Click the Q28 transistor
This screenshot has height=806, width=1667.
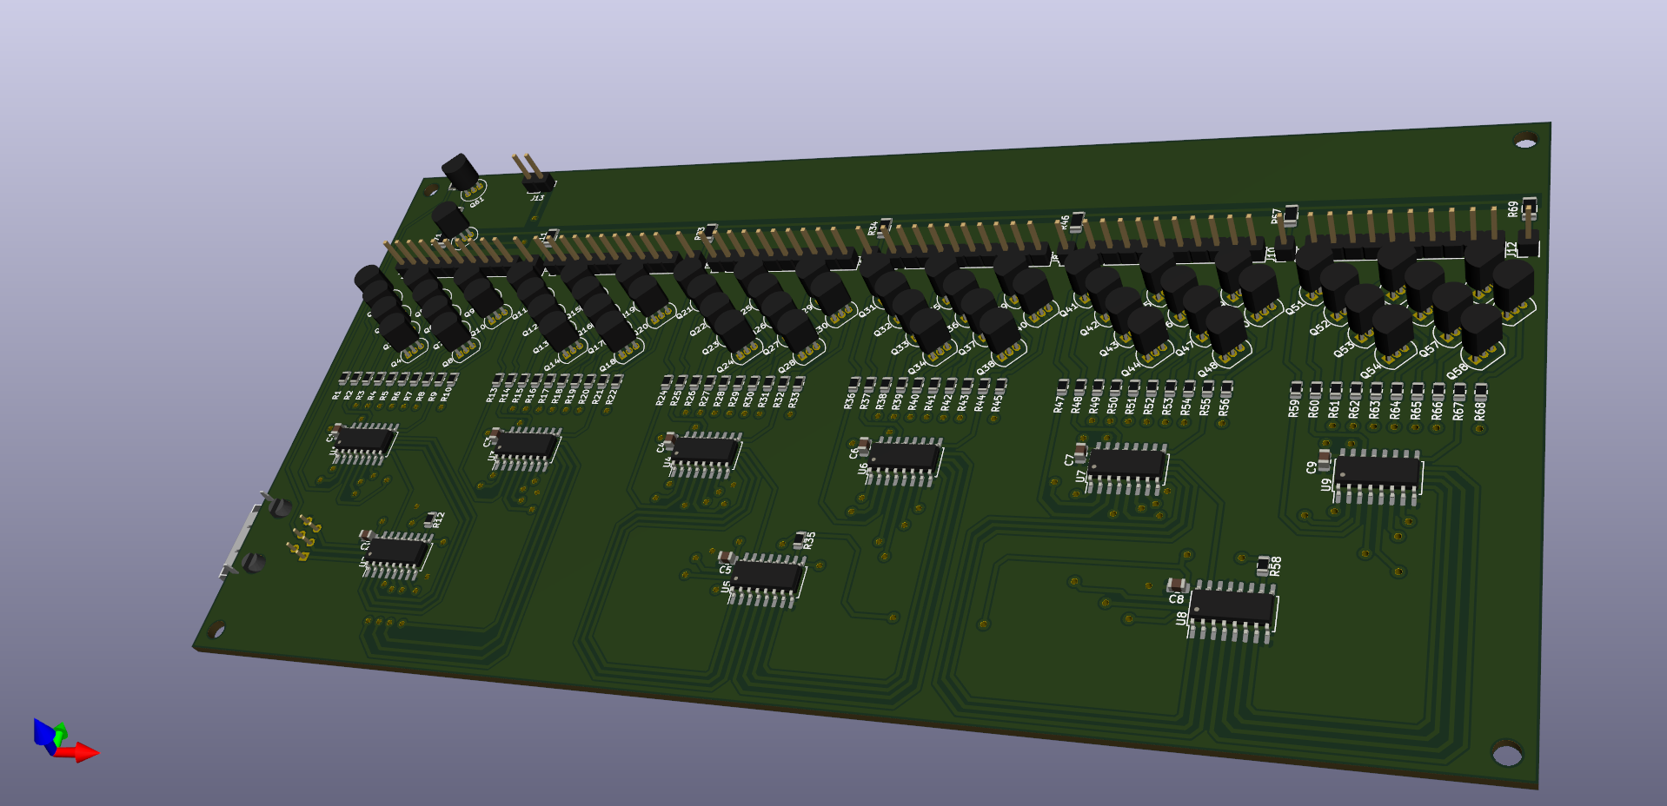(798, 336)
